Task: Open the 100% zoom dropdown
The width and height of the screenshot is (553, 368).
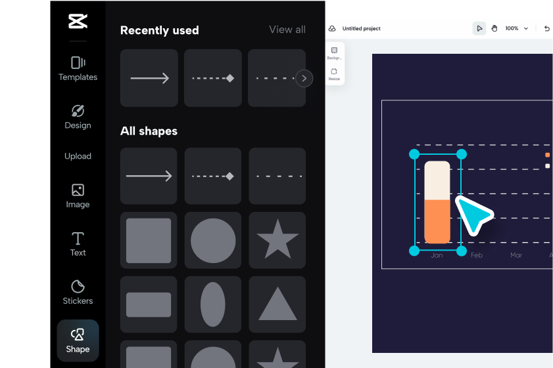Action: [517, 28]
